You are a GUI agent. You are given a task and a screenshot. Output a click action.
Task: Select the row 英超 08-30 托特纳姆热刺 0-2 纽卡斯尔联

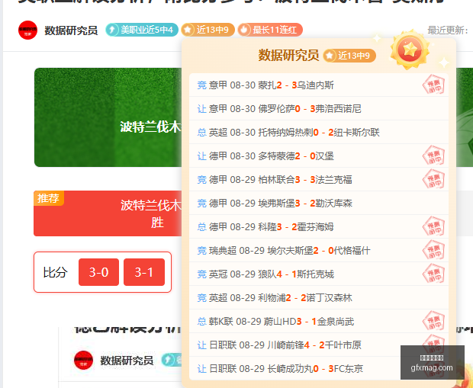(319, 133)
